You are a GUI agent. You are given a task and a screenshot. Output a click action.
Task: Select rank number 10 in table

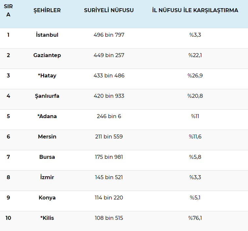[x=8, y=218]
